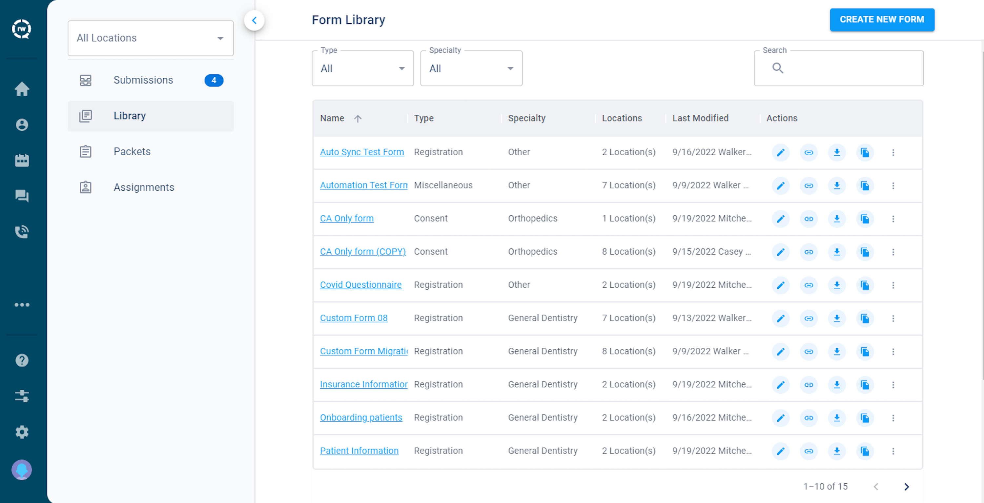Open the Phone calls icon in left rail
984x503 pixels.
[22, 232]
